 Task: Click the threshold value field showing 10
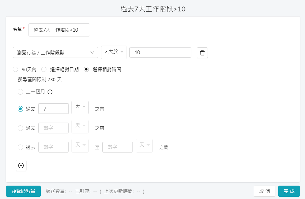[x=160, y=52]
